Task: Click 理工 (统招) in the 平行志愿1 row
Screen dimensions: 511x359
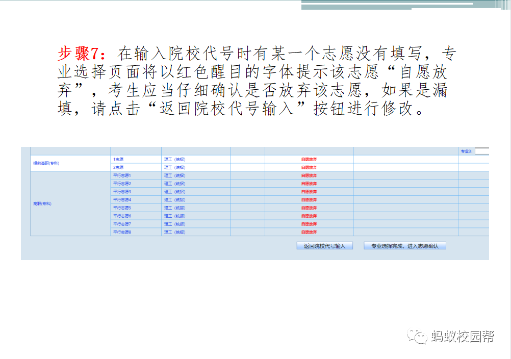Action: (174, 175)
